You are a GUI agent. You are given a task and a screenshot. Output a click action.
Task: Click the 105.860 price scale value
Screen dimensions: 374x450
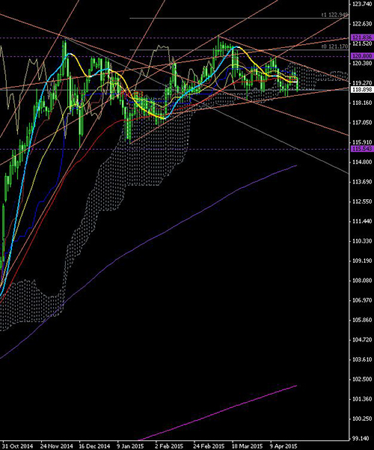point(362,320)
